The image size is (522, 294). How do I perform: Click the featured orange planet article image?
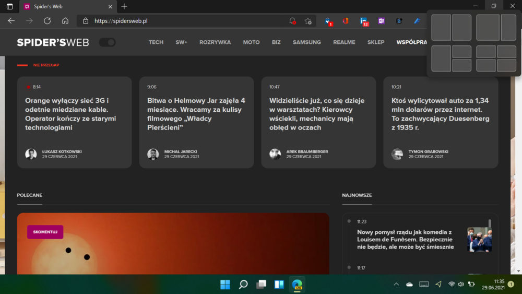coord(173,244)
